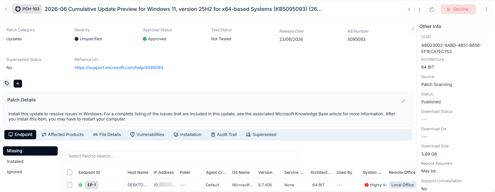View the Audit Trail tab
Screen dimensions: 495x192
pos(224,135)
